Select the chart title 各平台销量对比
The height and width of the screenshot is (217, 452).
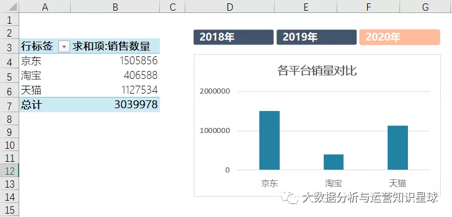pos(317,70)
